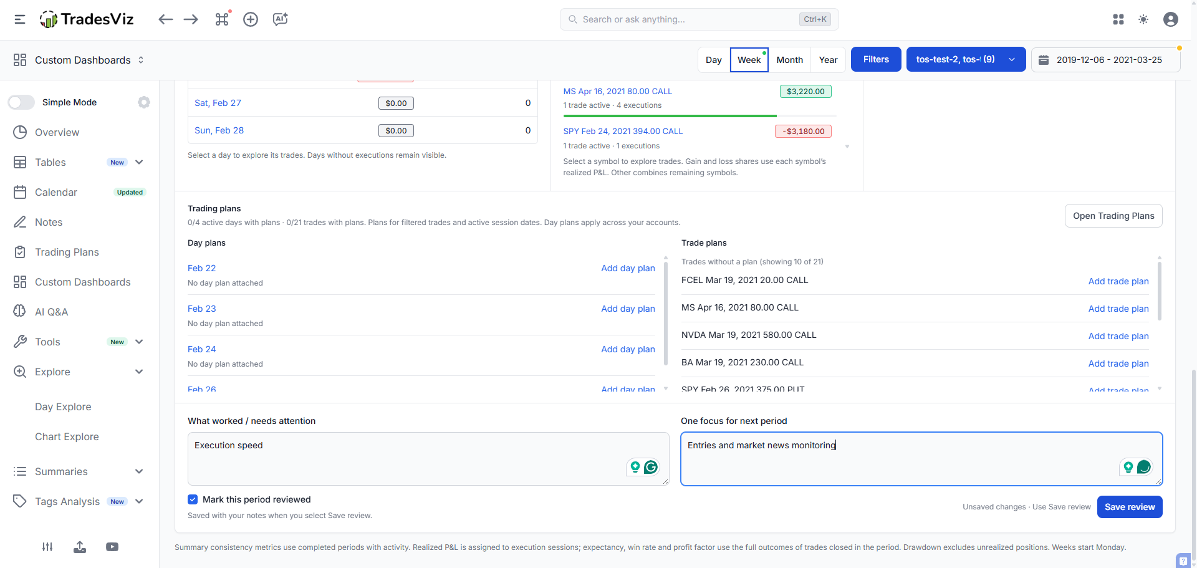Screen dimensions: 1197x568
Task: Click the MS Apr 16 gain progress bar
Action: pyautogui.click(x=699, y=116)
